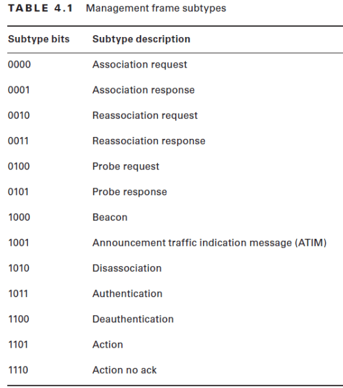Screen dimensions: 343x388
Task: Select the subtype bits value 1101
Action: coord(18,345)
